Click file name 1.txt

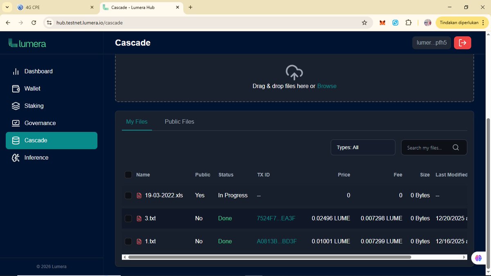click(150, 241)
